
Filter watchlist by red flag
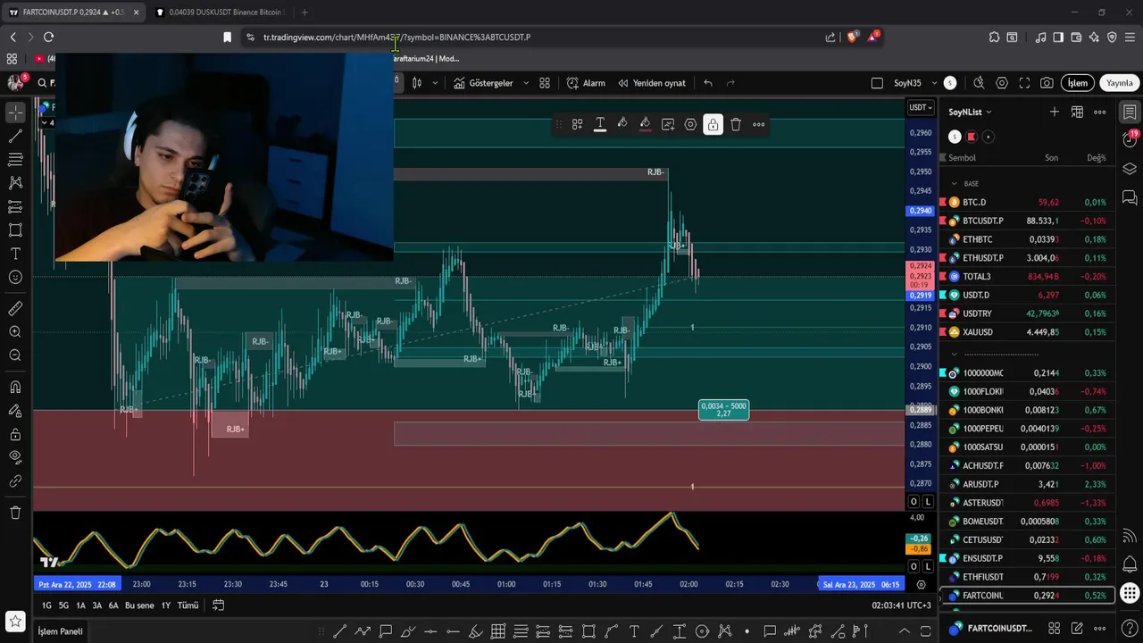[x=972, y=137]
